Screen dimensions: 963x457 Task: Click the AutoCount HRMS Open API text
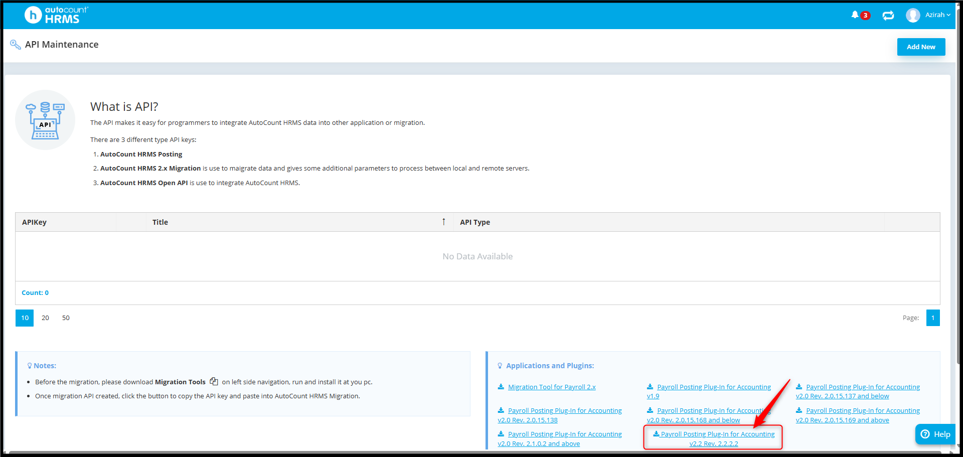pos(144,183)
